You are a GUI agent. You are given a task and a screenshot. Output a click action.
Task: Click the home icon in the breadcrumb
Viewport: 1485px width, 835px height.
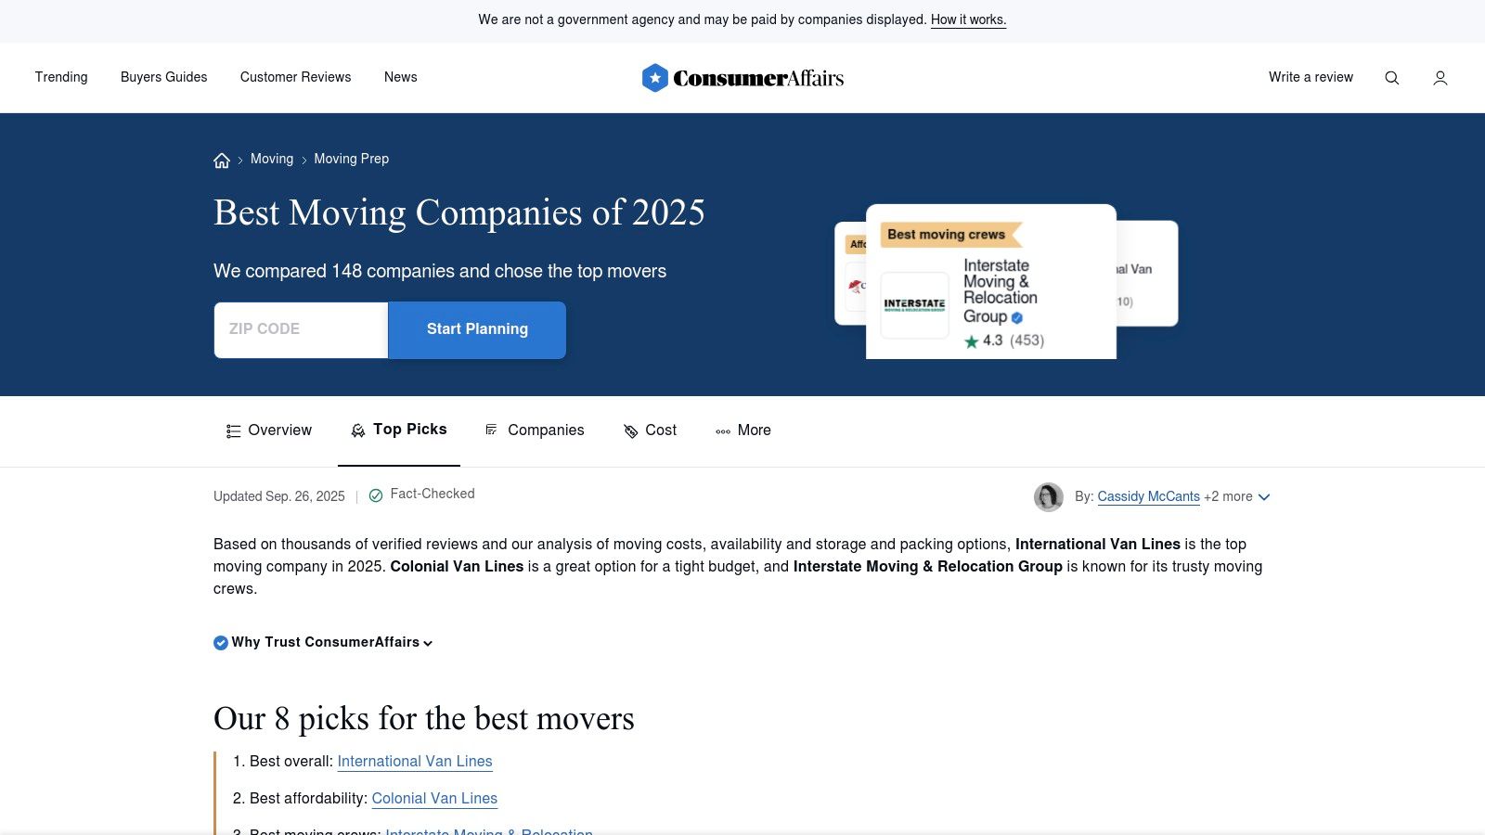pyautogui.click(x=221, y=160)
